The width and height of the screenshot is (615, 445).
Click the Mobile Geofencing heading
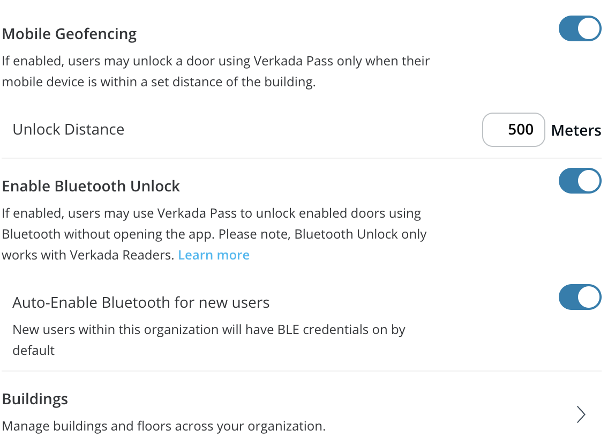click(70, 34)
